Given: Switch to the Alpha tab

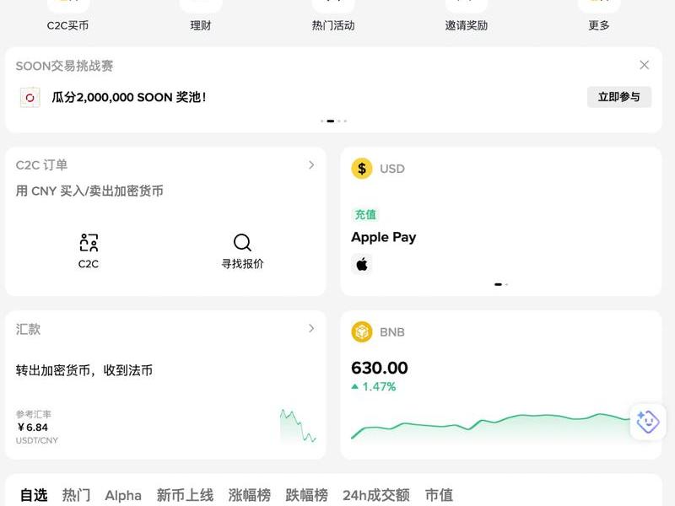Looking at the screenshot, I should [x=123, y=495].
